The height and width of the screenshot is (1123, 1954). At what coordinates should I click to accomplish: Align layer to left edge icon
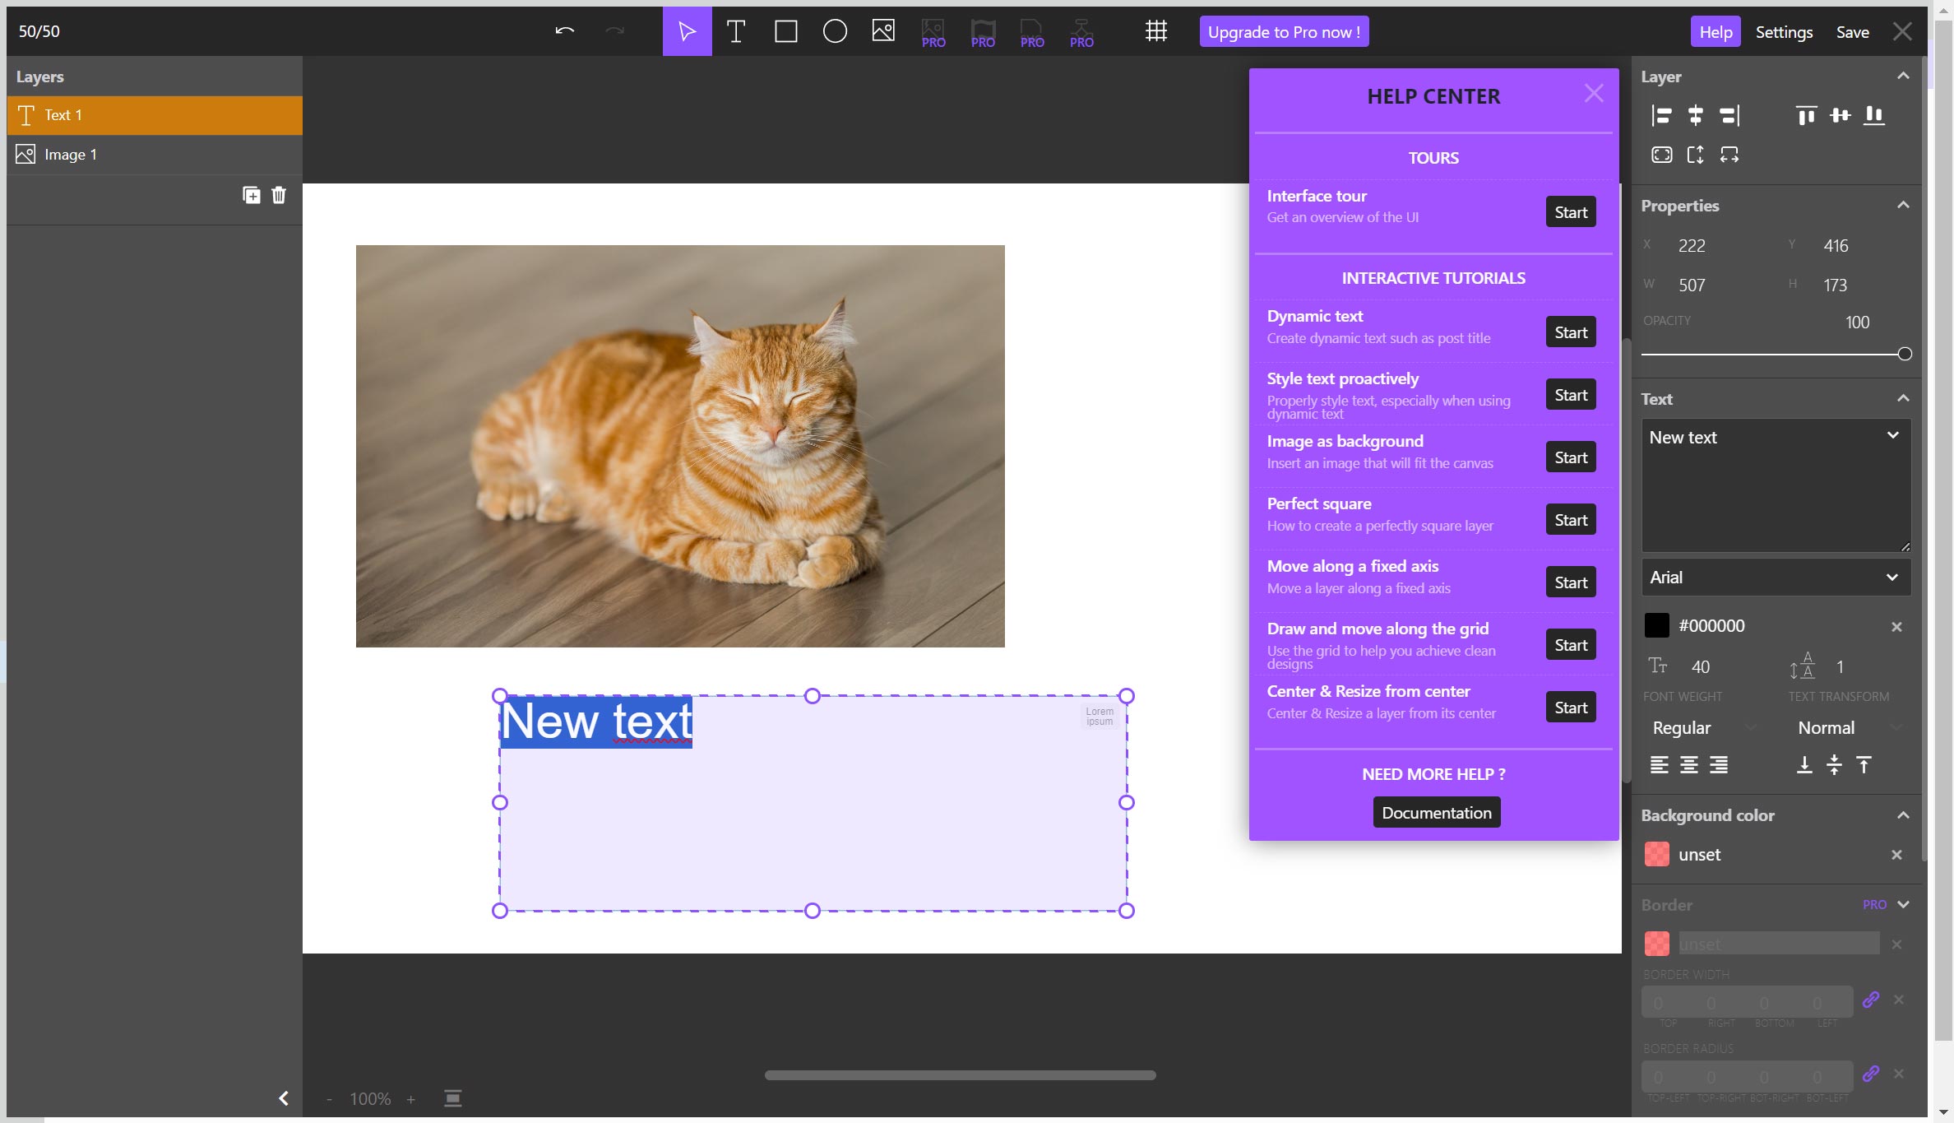[x=1661, y=115]
